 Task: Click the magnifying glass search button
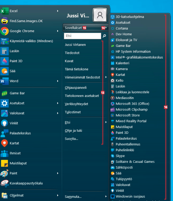pyautogui.click(x=104, y=36)
